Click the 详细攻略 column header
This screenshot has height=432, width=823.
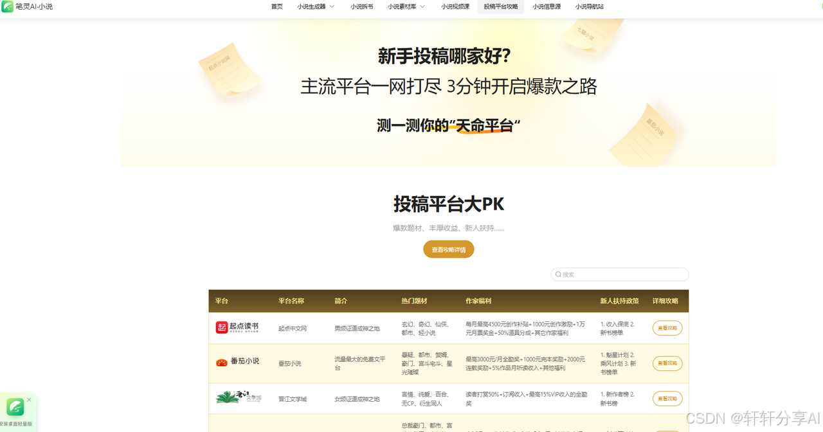(x=665, y=301)
